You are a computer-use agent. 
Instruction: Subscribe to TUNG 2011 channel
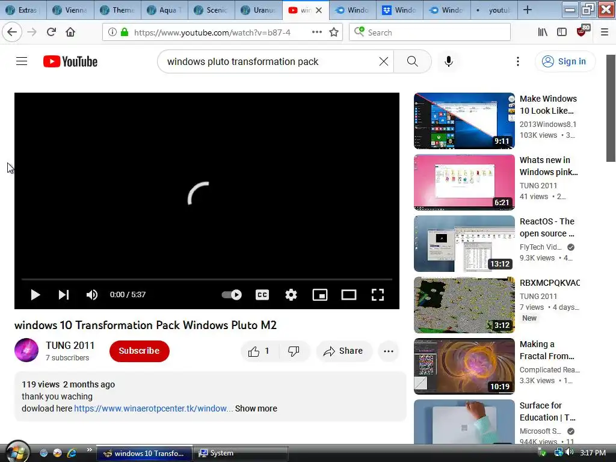[140, 351]
